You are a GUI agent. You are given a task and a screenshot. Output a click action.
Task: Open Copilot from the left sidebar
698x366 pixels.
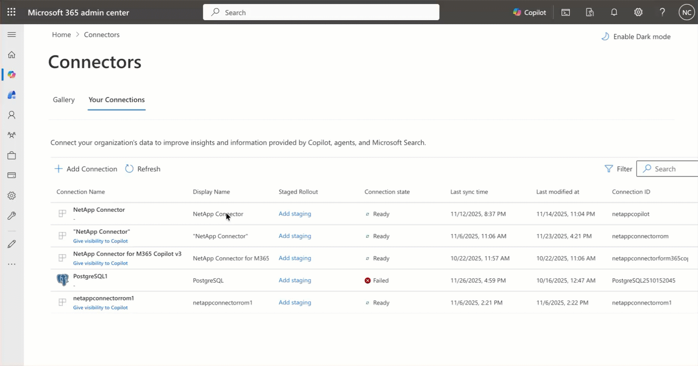click(x=12, y=74)
